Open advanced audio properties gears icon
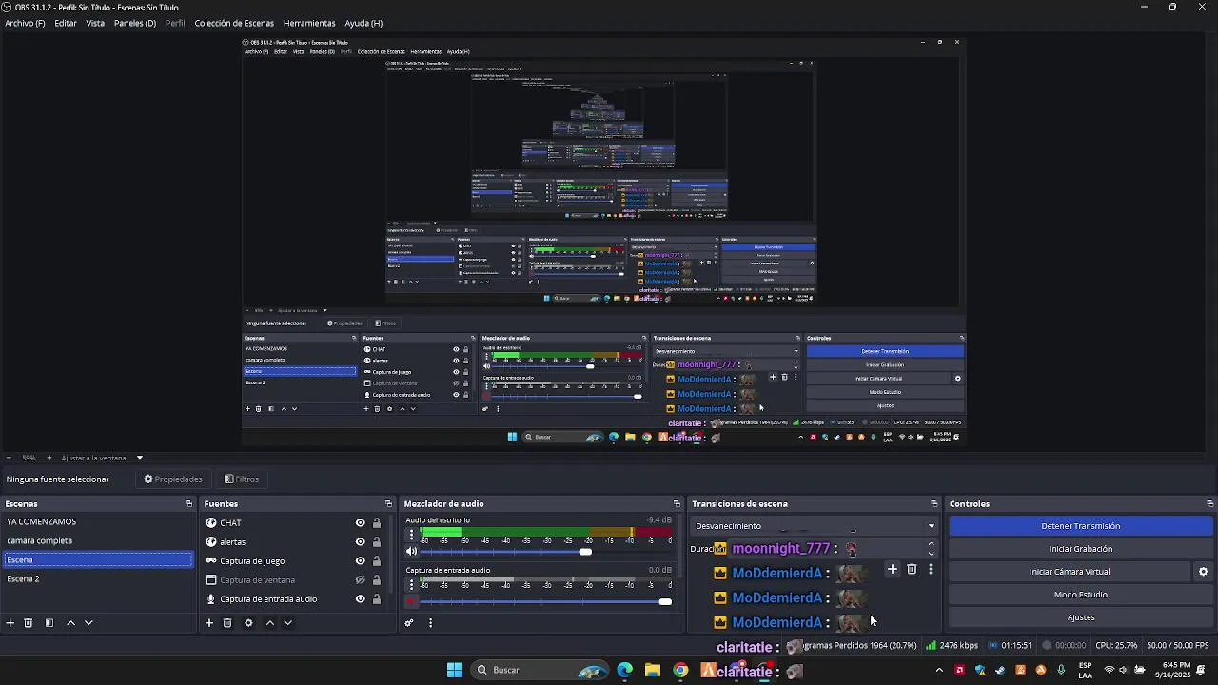 point(409,623)
